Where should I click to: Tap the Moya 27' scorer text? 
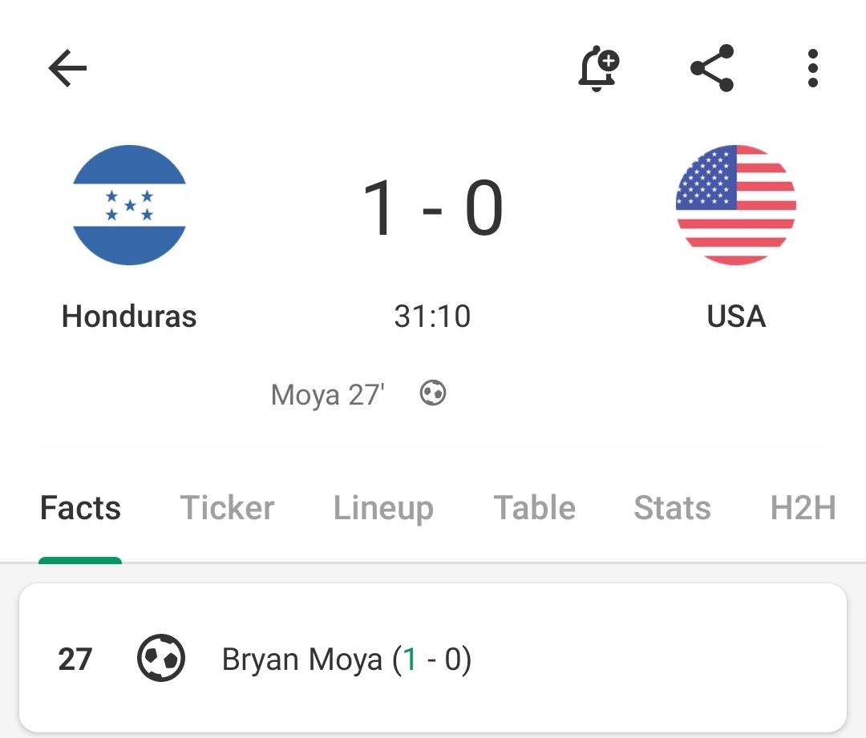(327, 395)
